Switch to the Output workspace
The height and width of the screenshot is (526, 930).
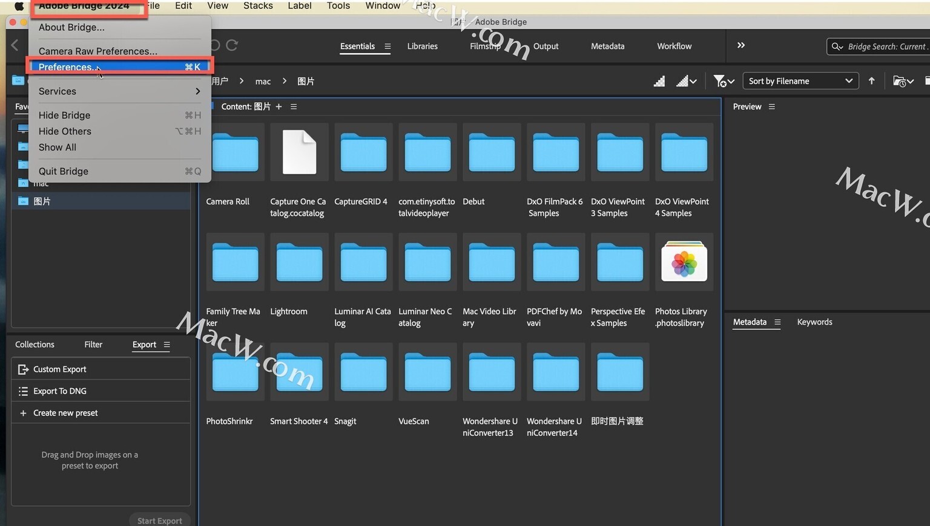click(x=546, y=46)
